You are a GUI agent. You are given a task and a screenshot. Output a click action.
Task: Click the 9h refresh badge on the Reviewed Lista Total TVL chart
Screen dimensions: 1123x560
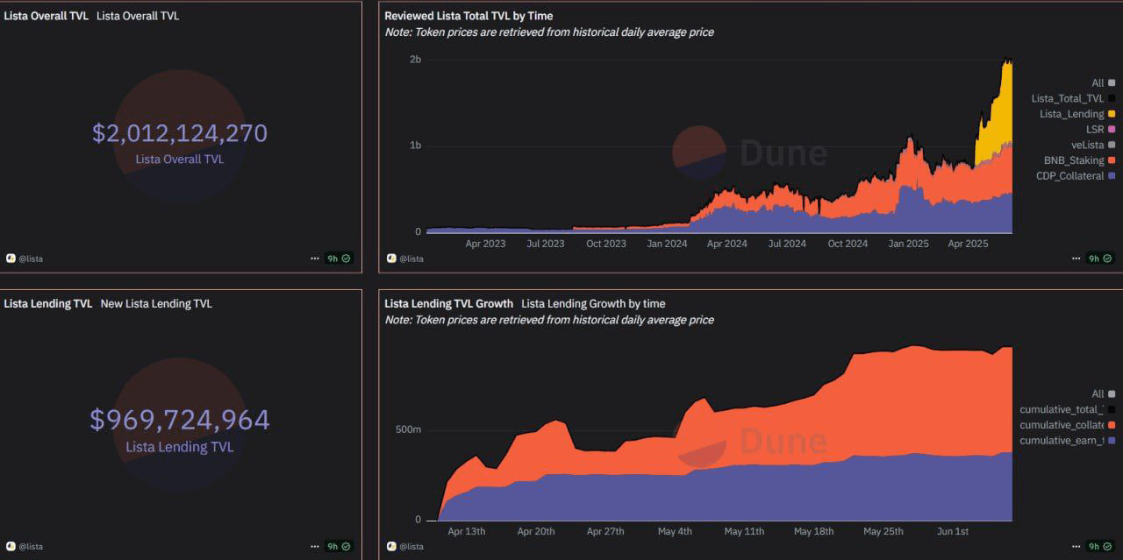click(1100, 259)
